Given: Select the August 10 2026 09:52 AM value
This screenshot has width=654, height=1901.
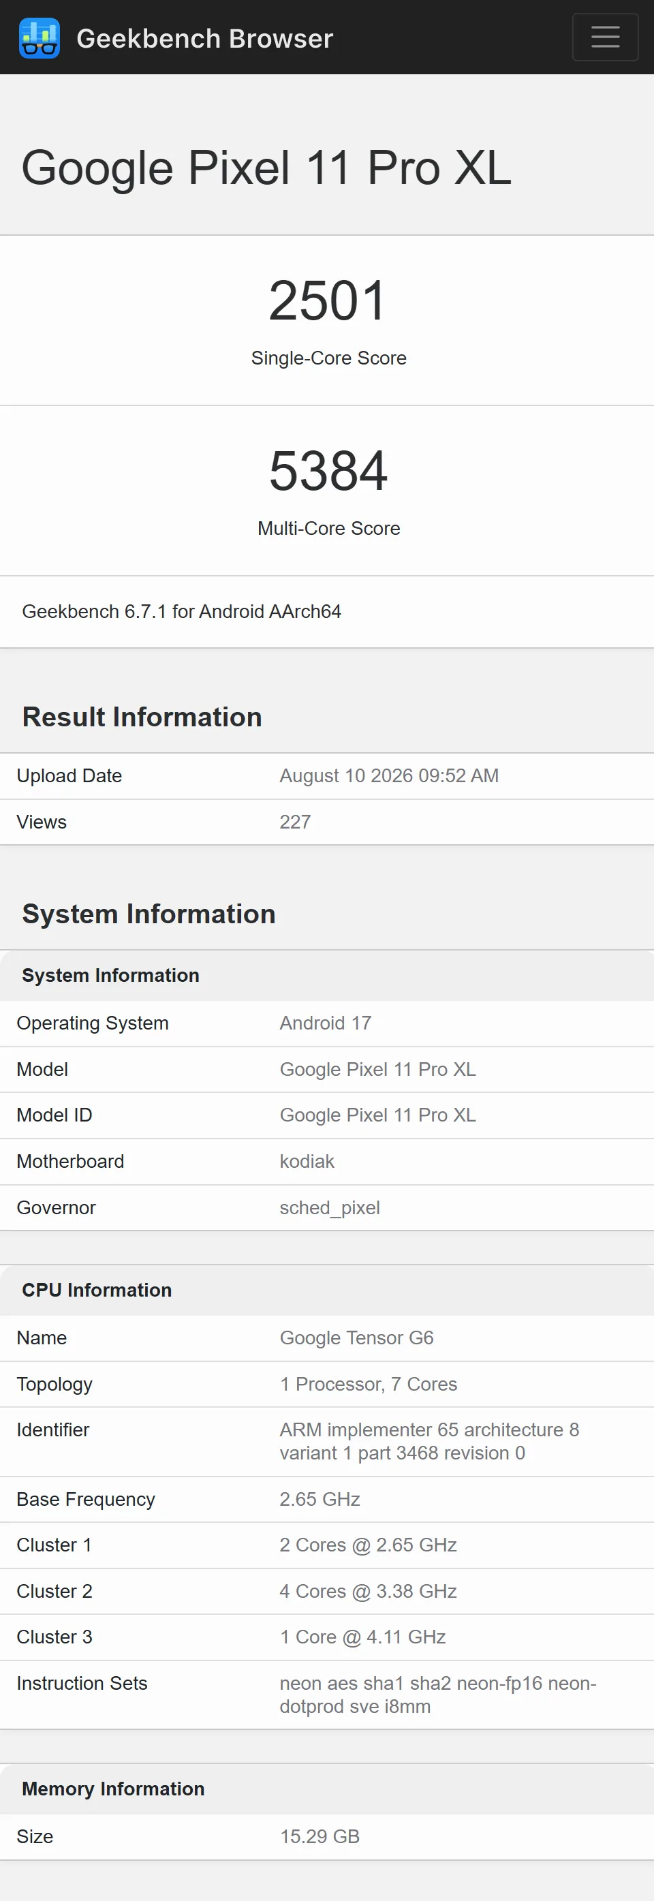Looking at the screenshot, I should 389,775.
